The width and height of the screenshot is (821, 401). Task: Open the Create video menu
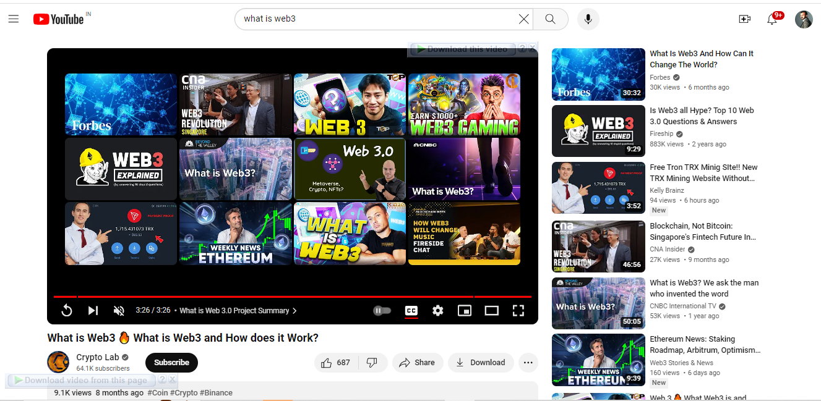[x=745, y=19]
